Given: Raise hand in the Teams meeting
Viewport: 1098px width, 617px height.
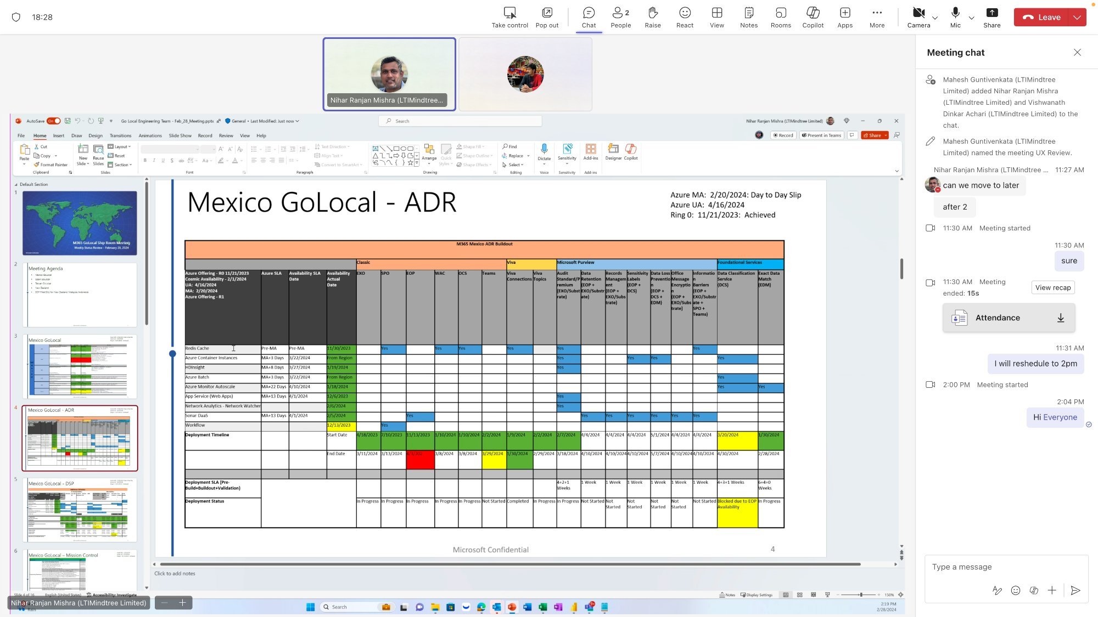Looking at the screenshot, I should click(x=653, y=16).
